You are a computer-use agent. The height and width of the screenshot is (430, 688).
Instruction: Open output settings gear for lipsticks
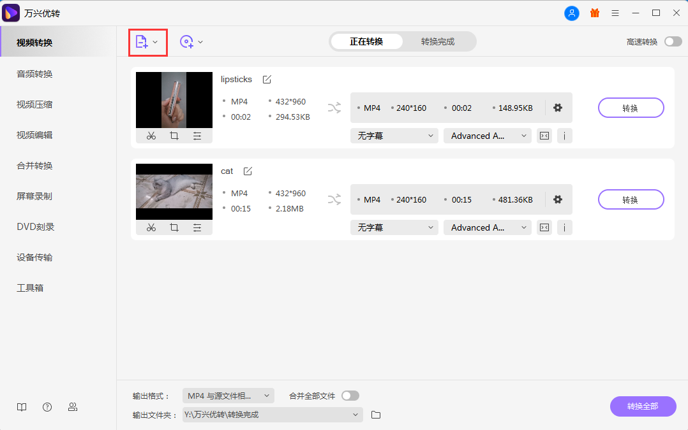click(x=557, y=108)
